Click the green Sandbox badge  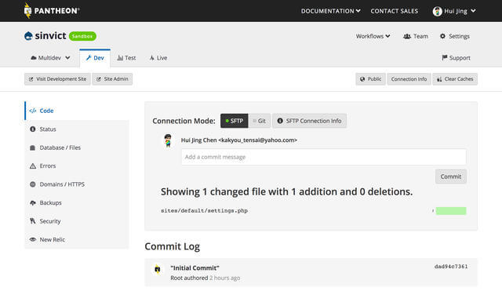(x=82, y=36)
